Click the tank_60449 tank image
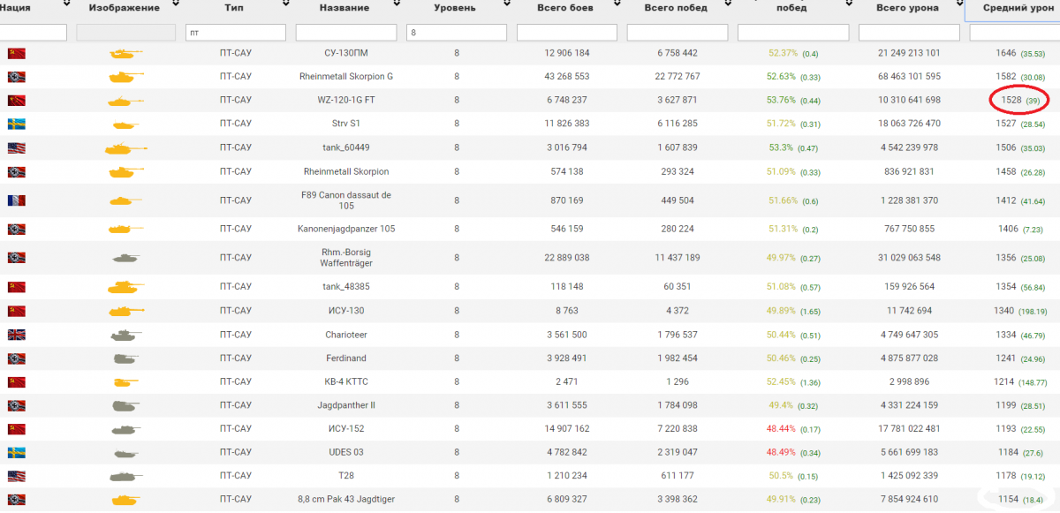 point(125,147)
